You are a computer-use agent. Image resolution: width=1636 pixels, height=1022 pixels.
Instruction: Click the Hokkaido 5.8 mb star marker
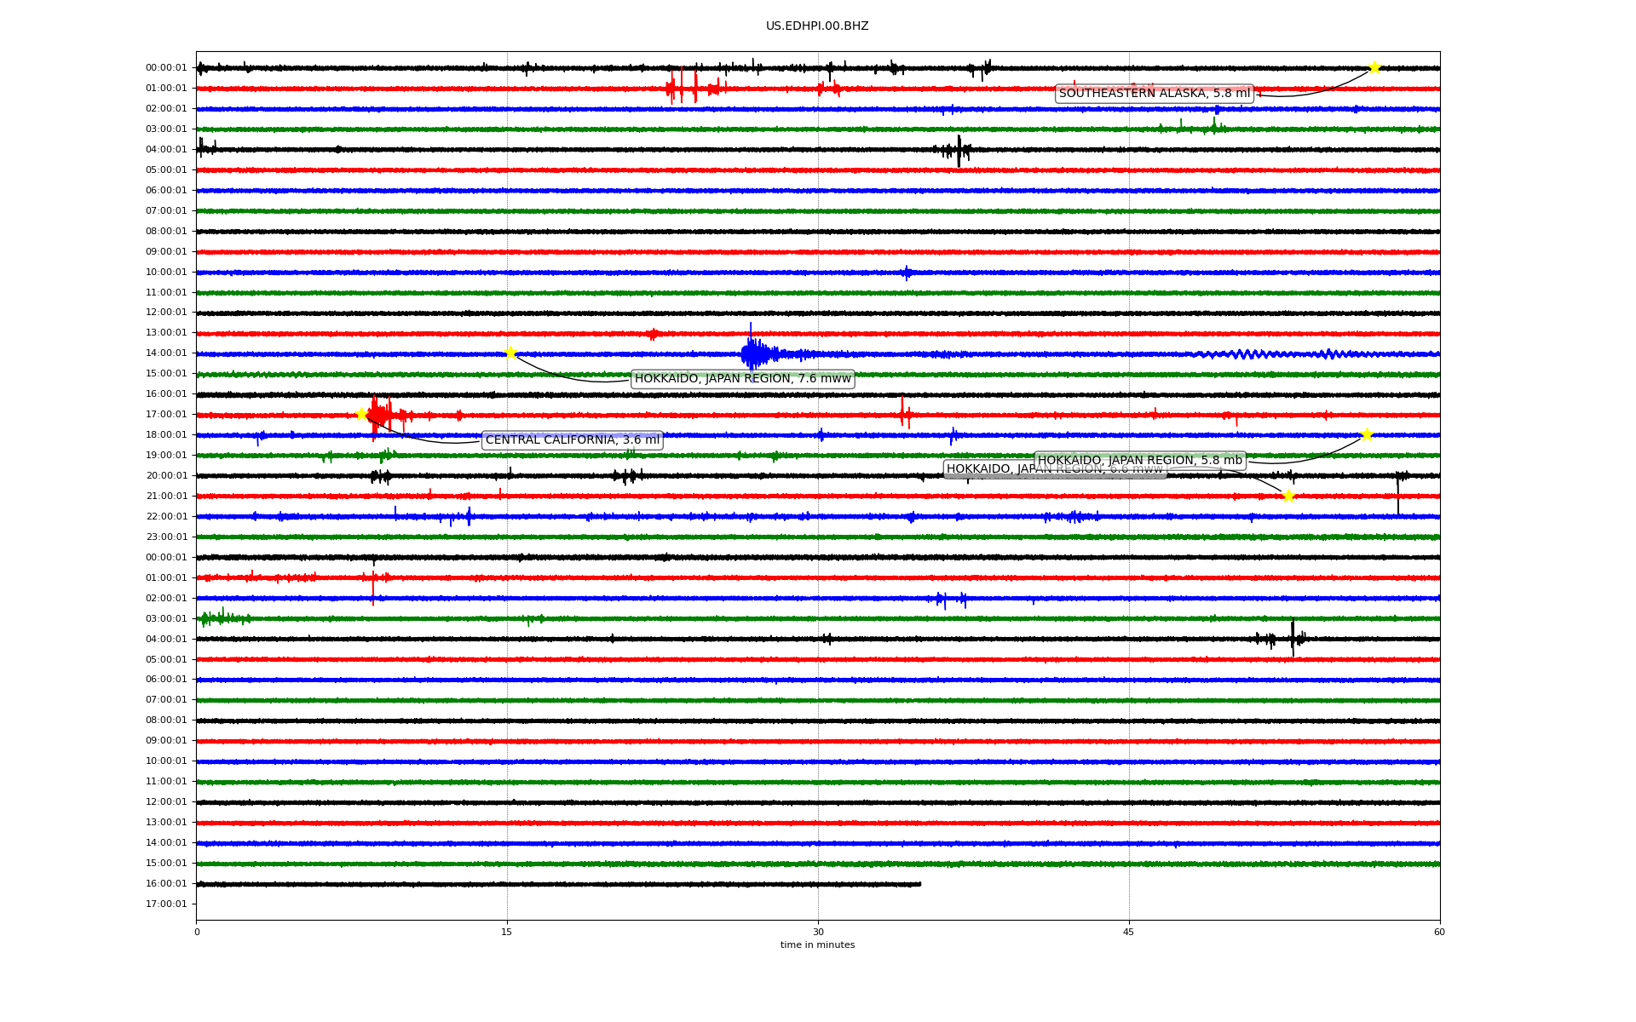pos(1367,434)
